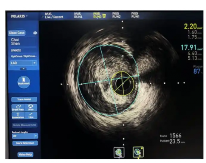Viewport: 206px width, 163px height.
Task: Select the first bookmark thumbnail
Action: pyautogui.click(x=119, y=152)
